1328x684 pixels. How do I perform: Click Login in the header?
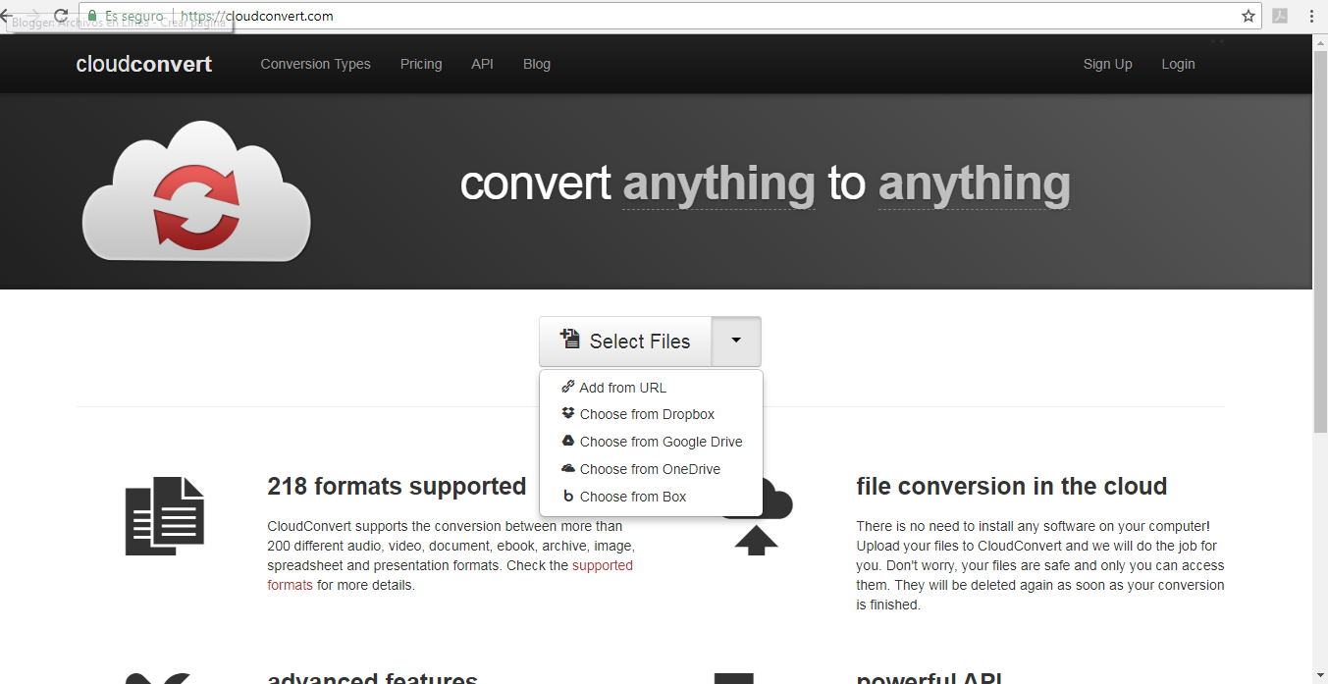tap(1178, 64)
